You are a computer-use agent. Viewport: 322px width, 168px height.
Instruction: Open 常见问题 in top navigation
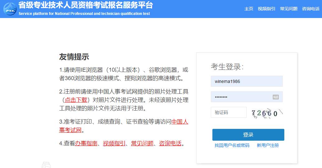click(x=289, y=9)
